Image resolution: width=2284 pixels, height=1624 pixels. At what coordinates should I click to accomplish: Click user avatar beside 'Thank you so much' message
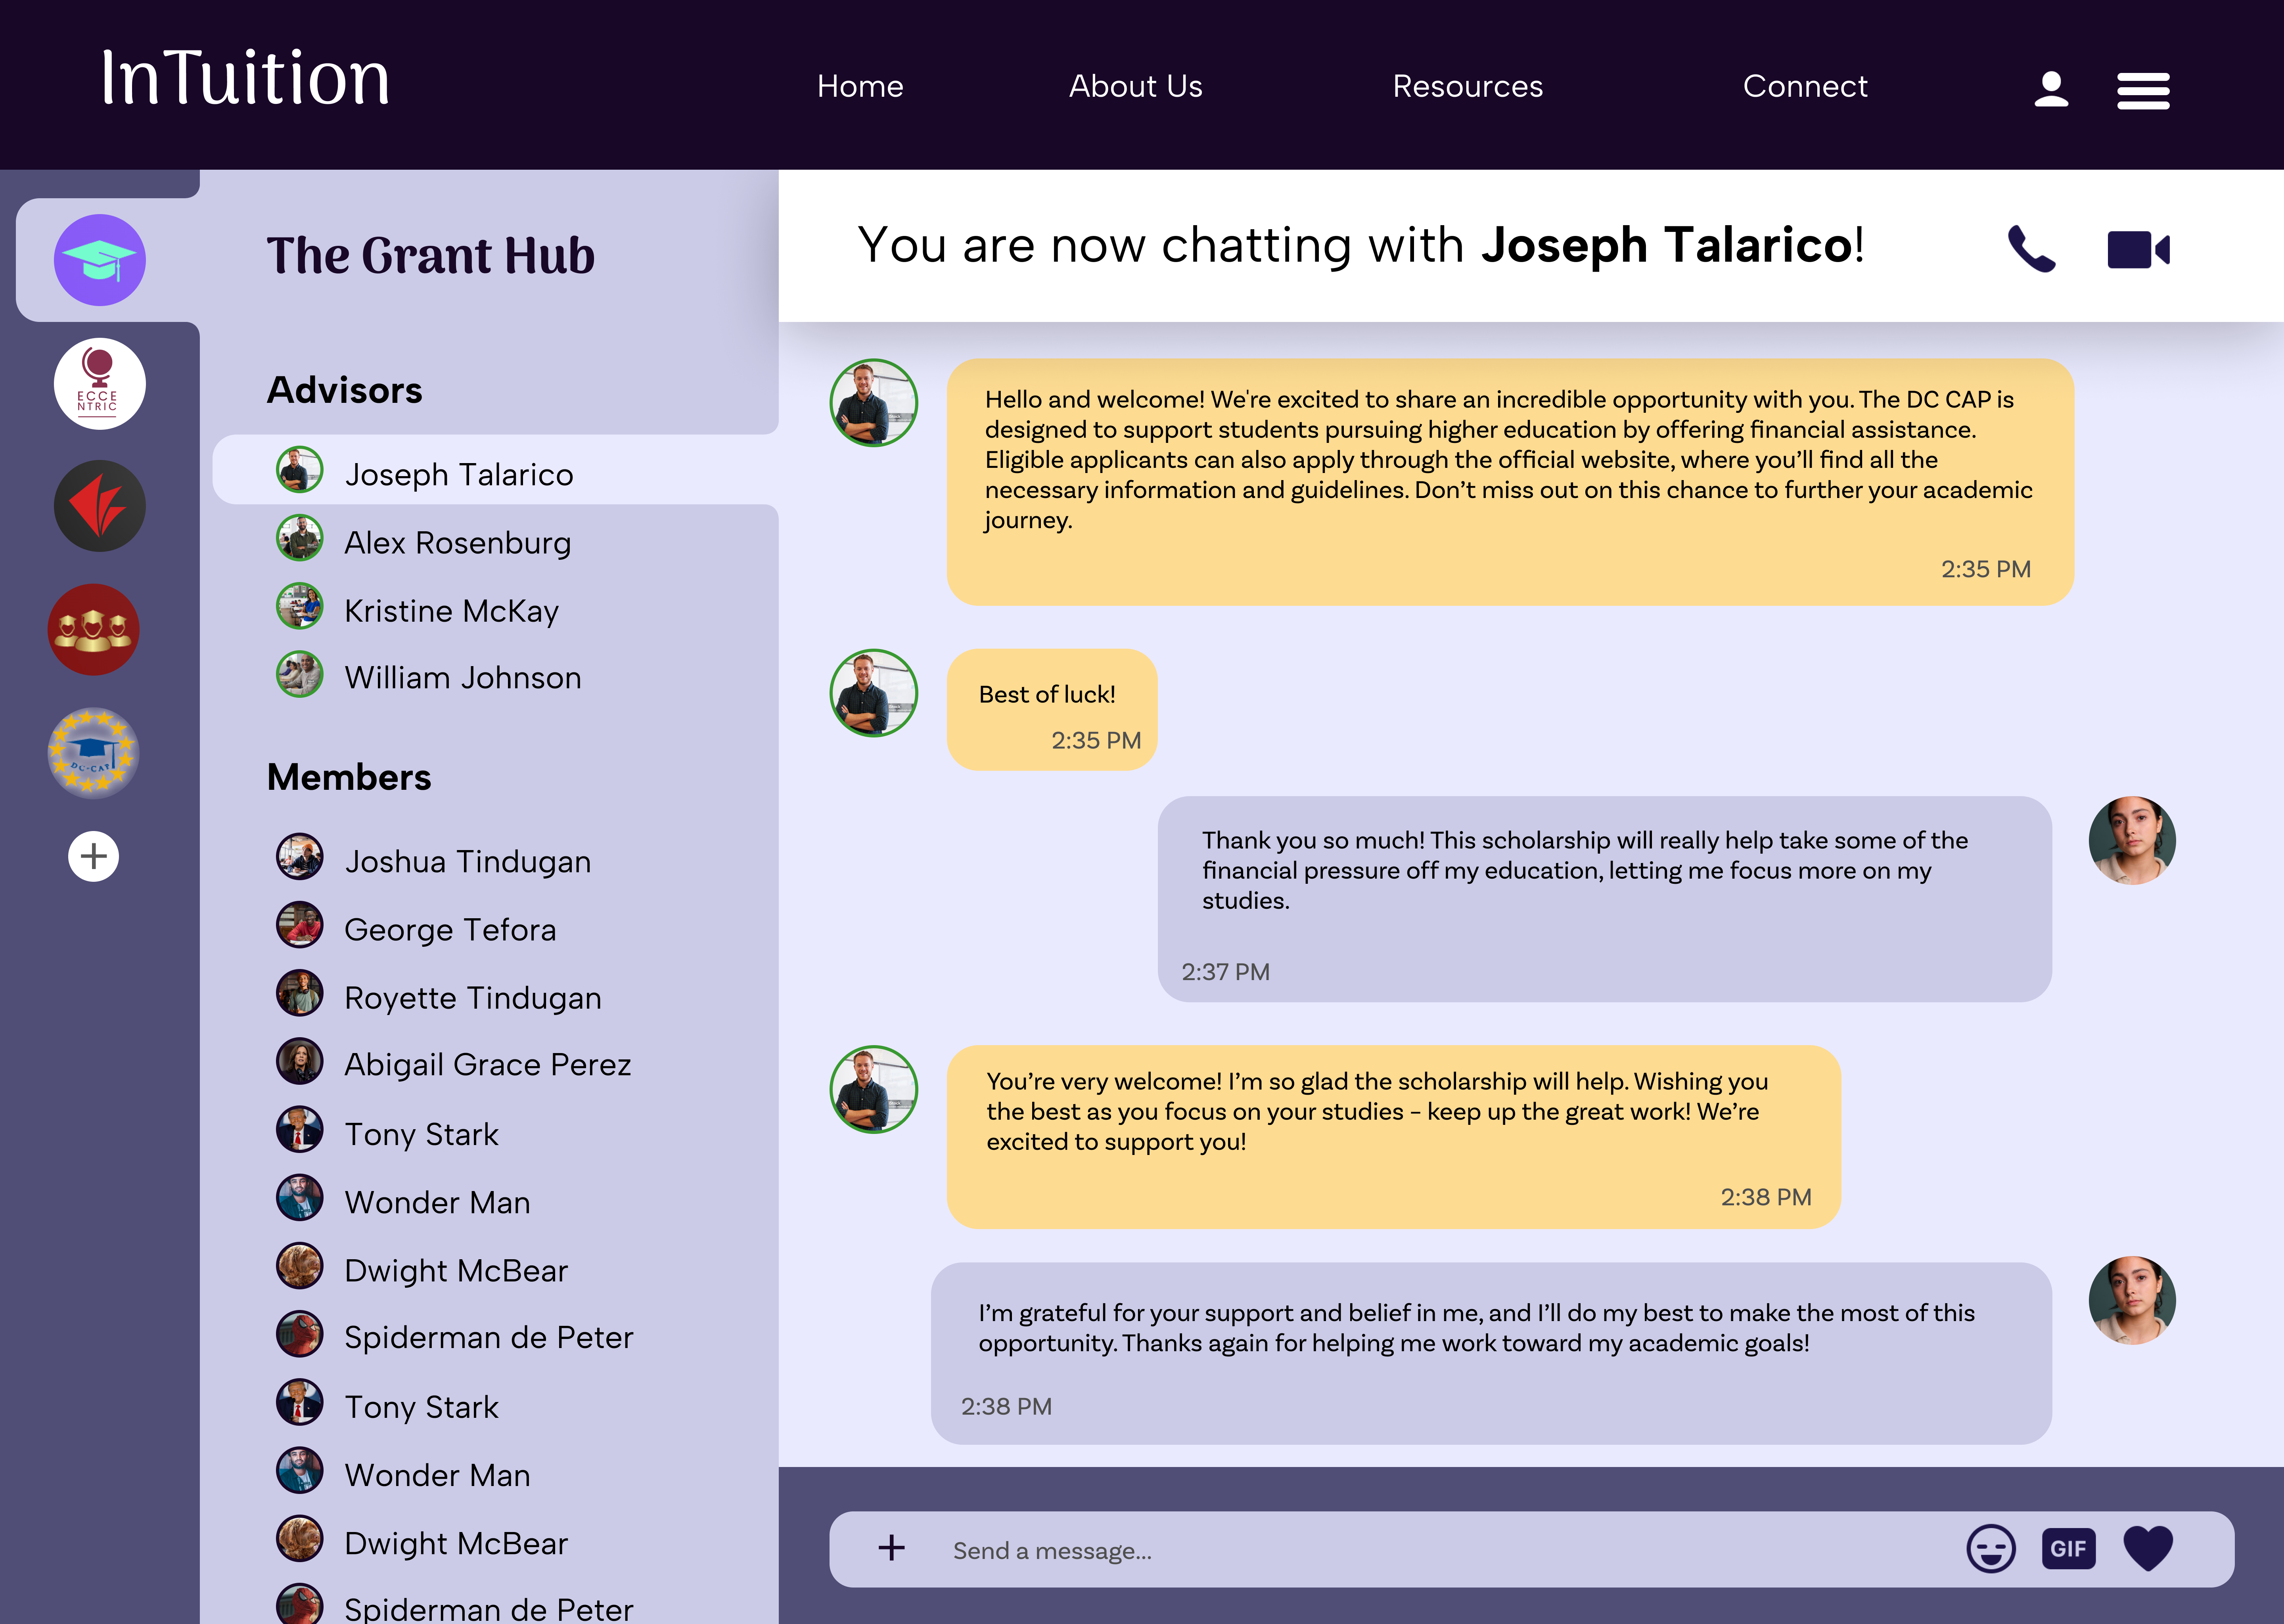click(x=2132, y=840)
